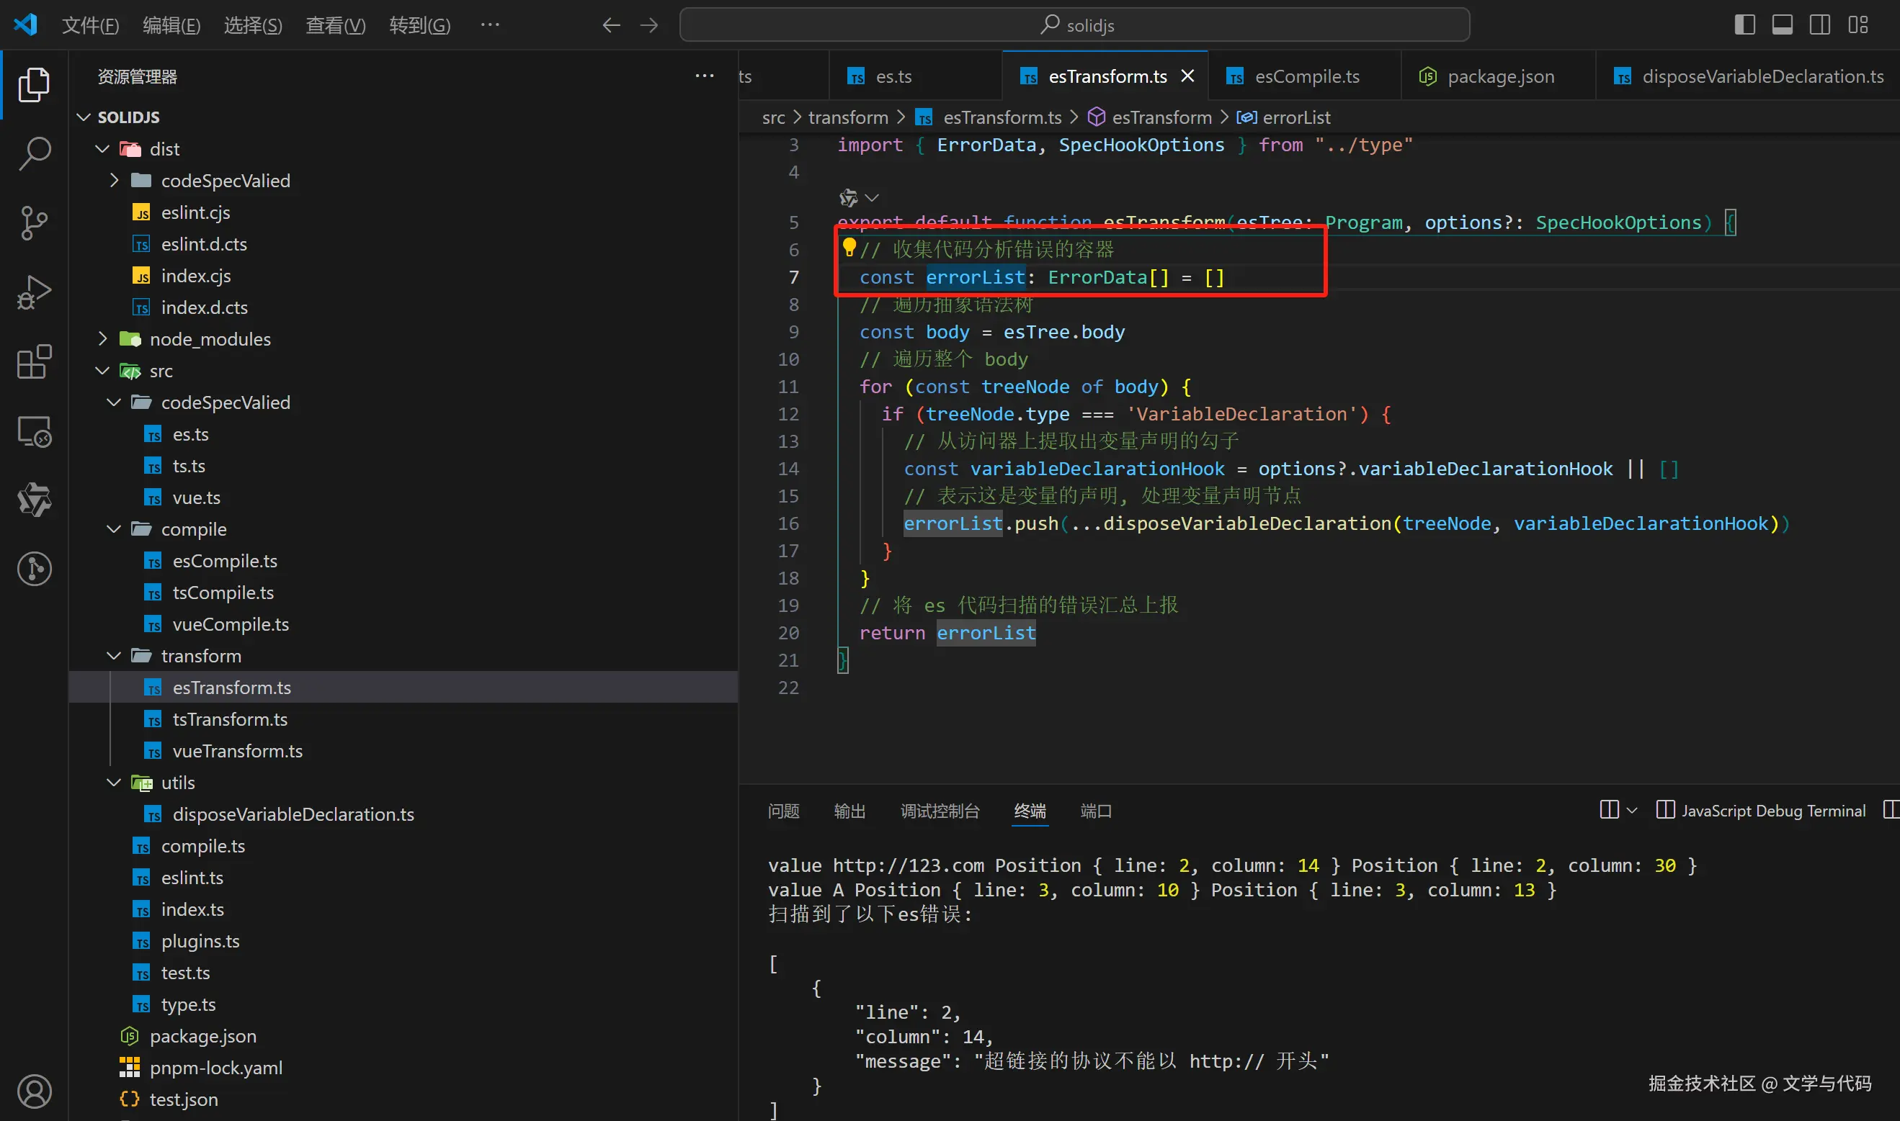Switch to 调试控制台 panel tab
Viewport: 1900px width, 1121px height.
click(940, 811)
